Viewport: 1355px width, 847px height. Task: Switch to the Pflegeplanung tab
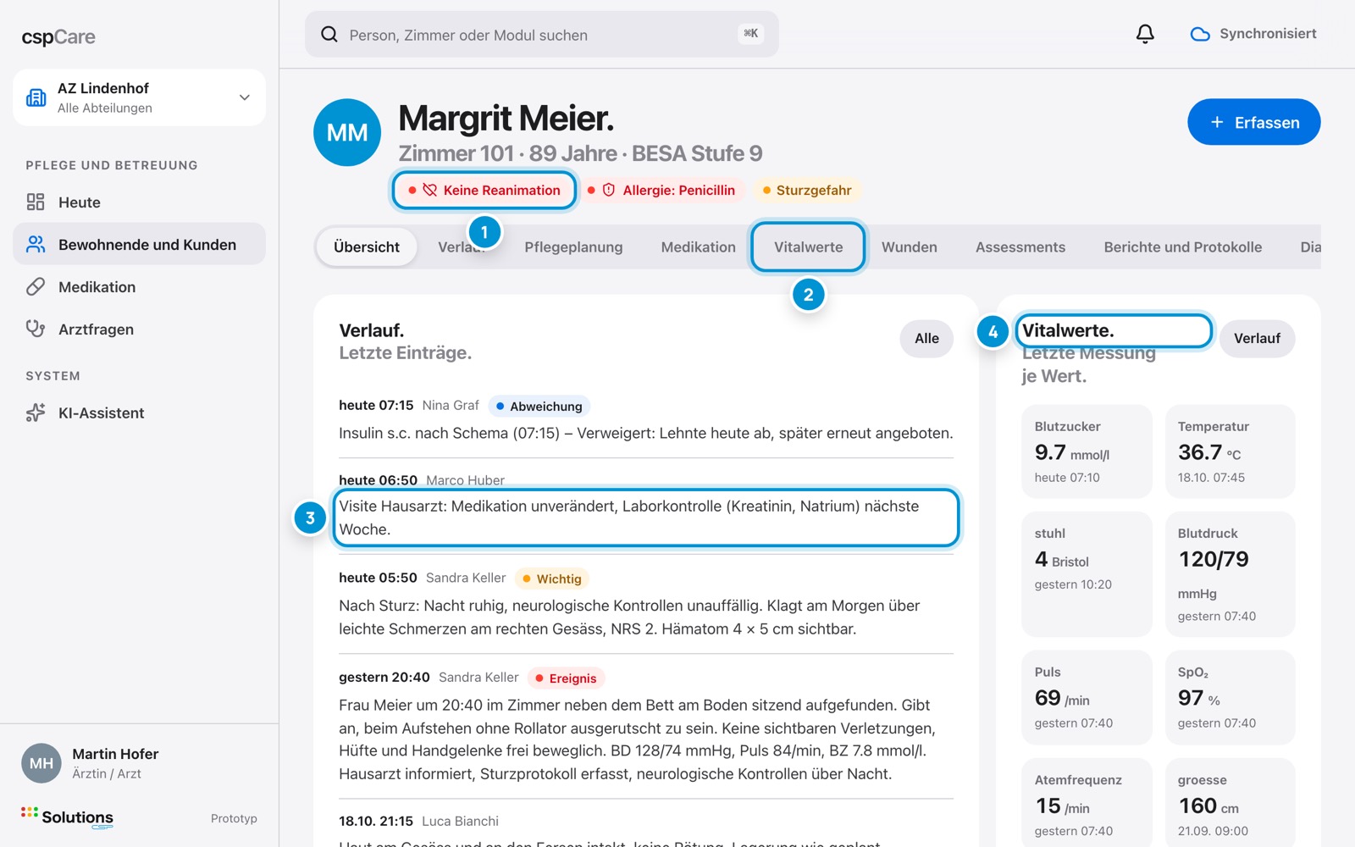(x=573, y=246)
